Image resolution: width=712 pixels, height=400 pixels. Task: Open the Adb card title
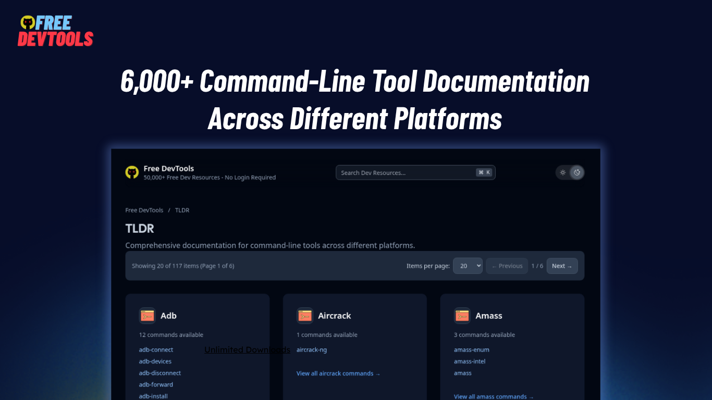[x=168, y=316]
